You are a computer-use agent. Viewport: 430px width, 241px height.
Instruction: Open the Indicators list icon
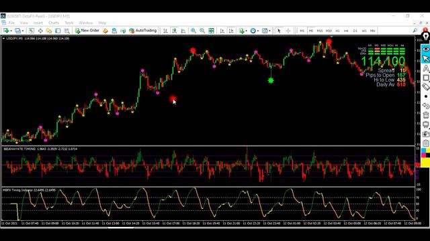click(x=241, y=31)
